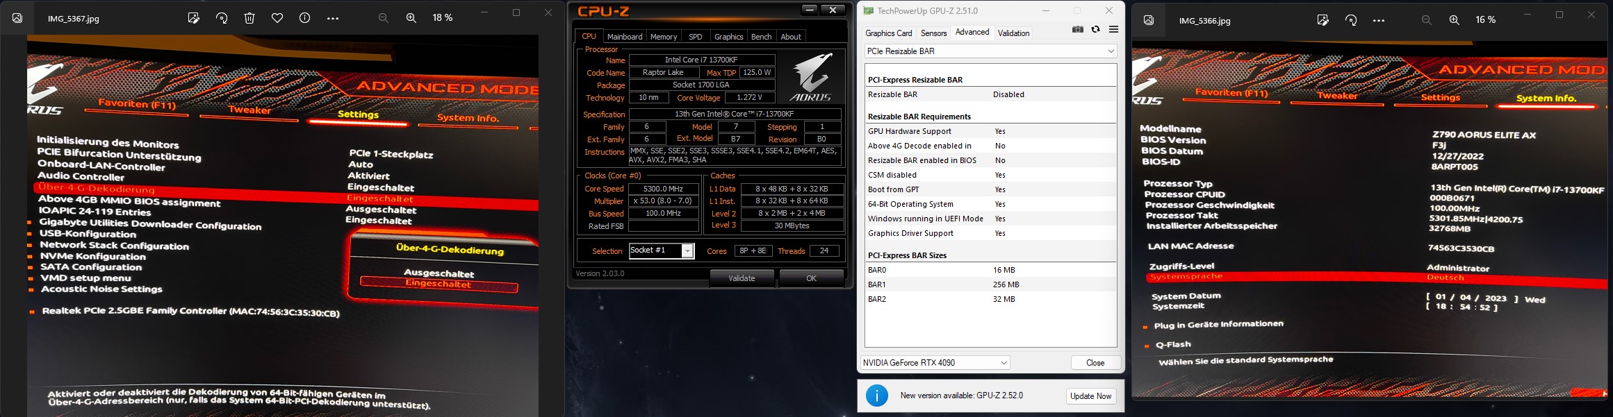The image size is (1613, 417).
Task: Click the IMG_5366.jpg file name in title bar
Action: click(1204, 21)
